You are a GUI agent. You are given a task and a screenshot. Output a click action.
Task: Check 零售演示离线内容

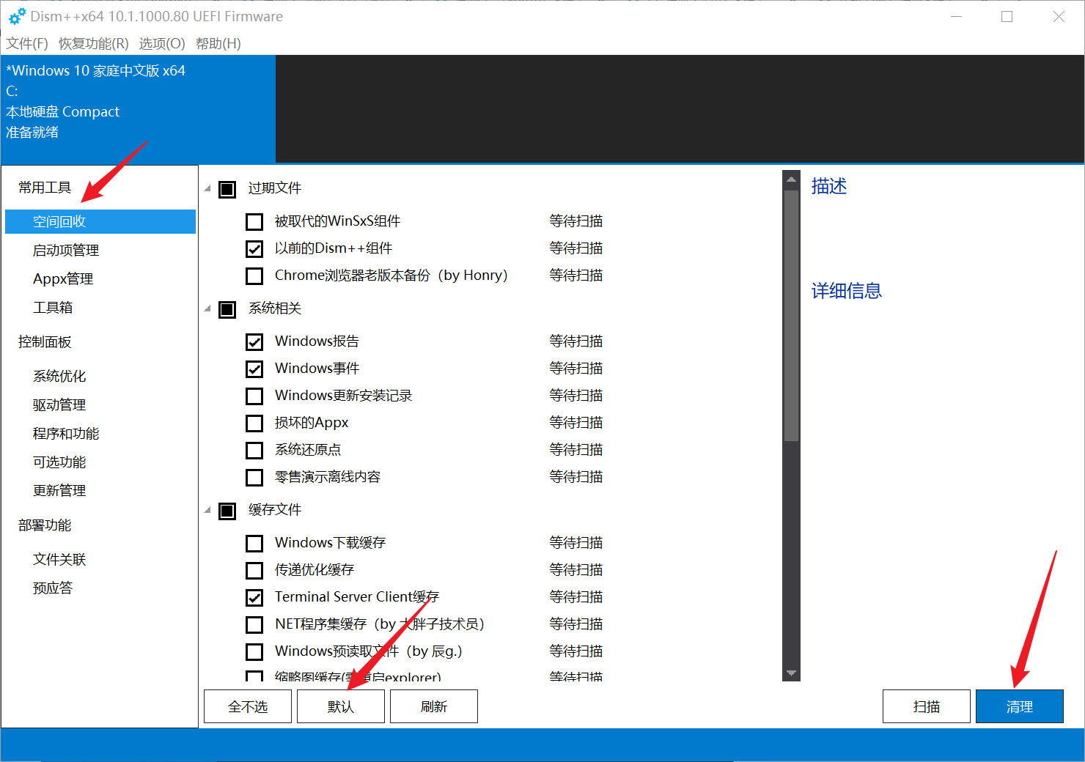pyautogui.click(x=254, y=478)
